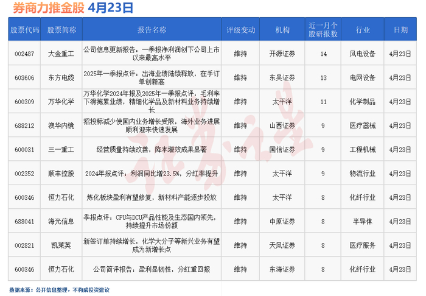
Task: Click industry 风电设备
Action: (363, 54)
